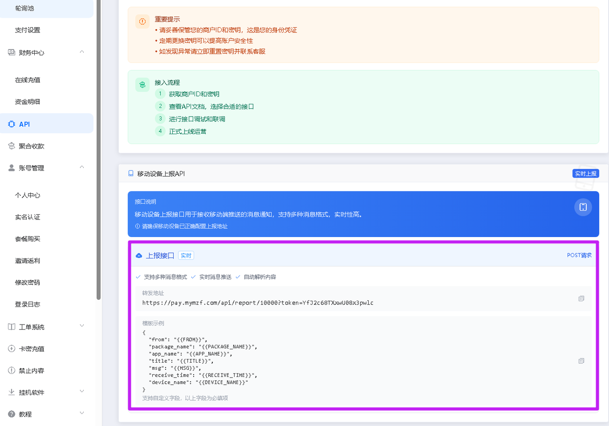Click the 聚合收款 aggregate payment icon
609x426 pixels.
coord(10,146)
